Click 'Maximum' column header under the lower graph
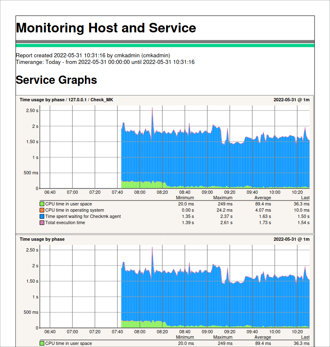The width and height of the screenshot is (330, 347). [223, 337]
